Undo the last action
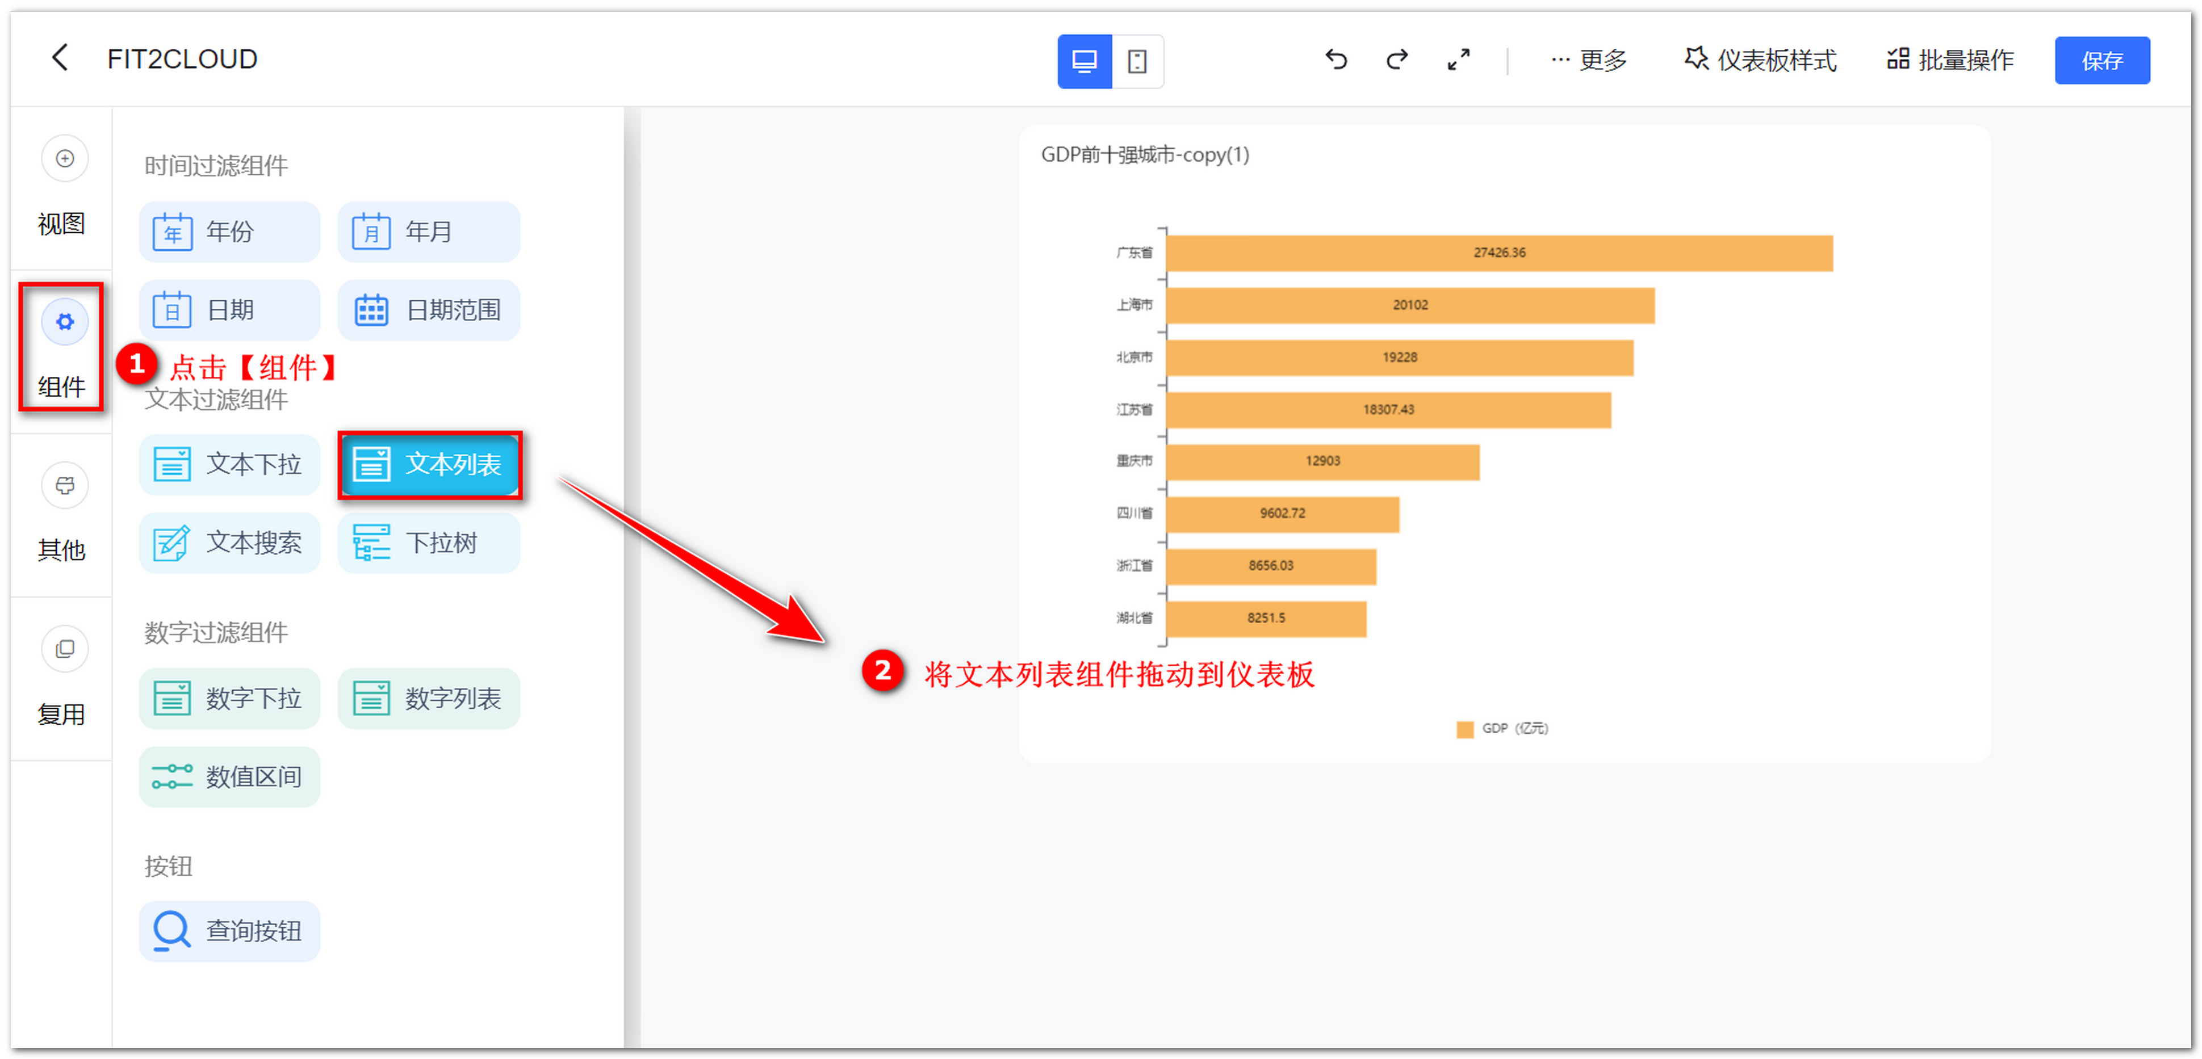 [1336, 59]
